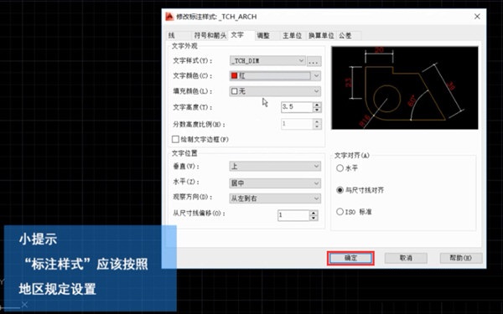Open the 符号和箭头 tab
Screen dimensions: 503x314
coord(210,35)
